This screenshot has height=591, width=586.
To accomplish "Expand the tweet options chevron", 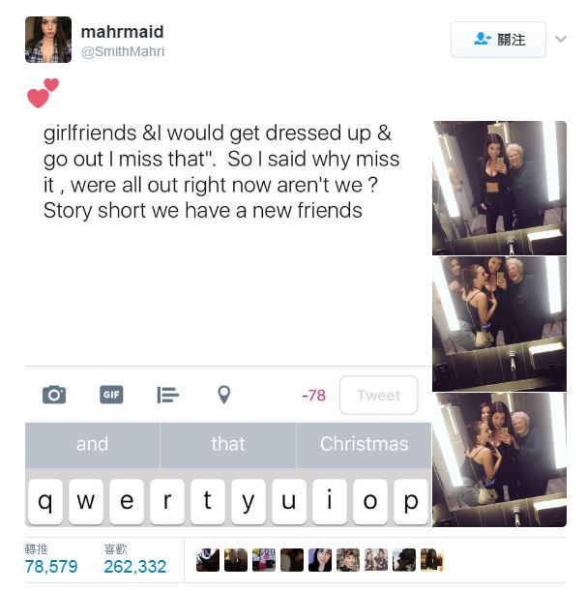I will (561, 39).
